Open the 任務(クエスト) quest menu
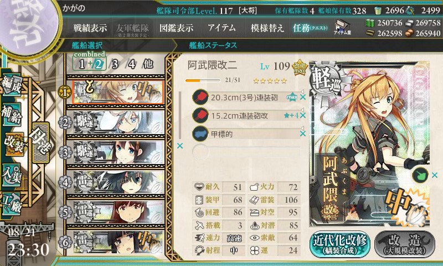The height and width of the screenshot is (266, 443). pyautogui.click(x=310, y=28)
